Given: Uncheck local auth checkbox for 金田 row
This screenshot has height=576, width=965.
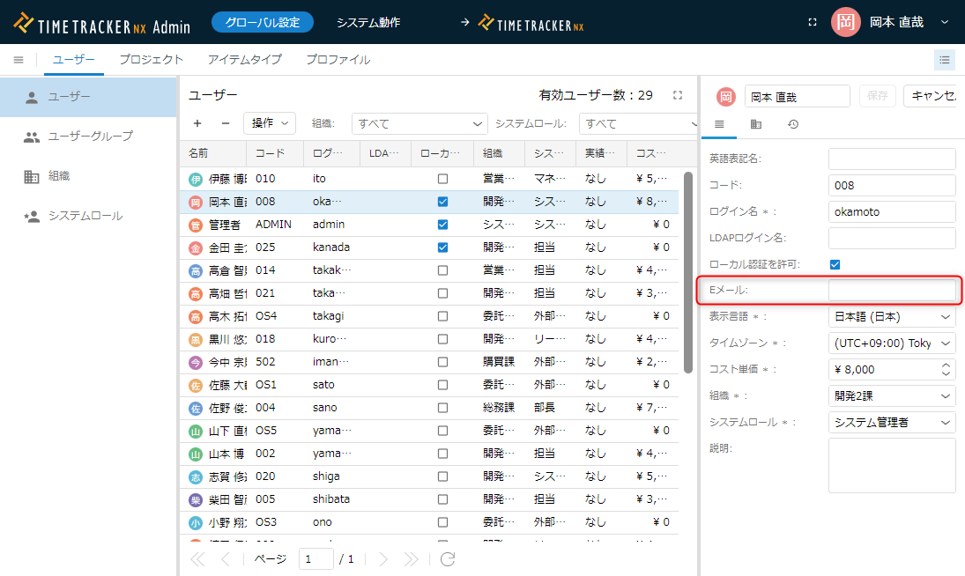Looking at the screenshot, I should (x=442, y=247).
